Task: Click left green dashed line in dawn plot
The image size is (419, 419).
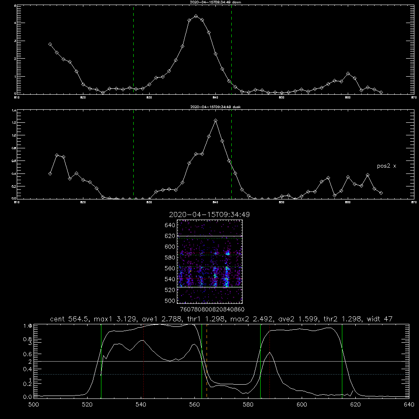Action: point(133,49)
